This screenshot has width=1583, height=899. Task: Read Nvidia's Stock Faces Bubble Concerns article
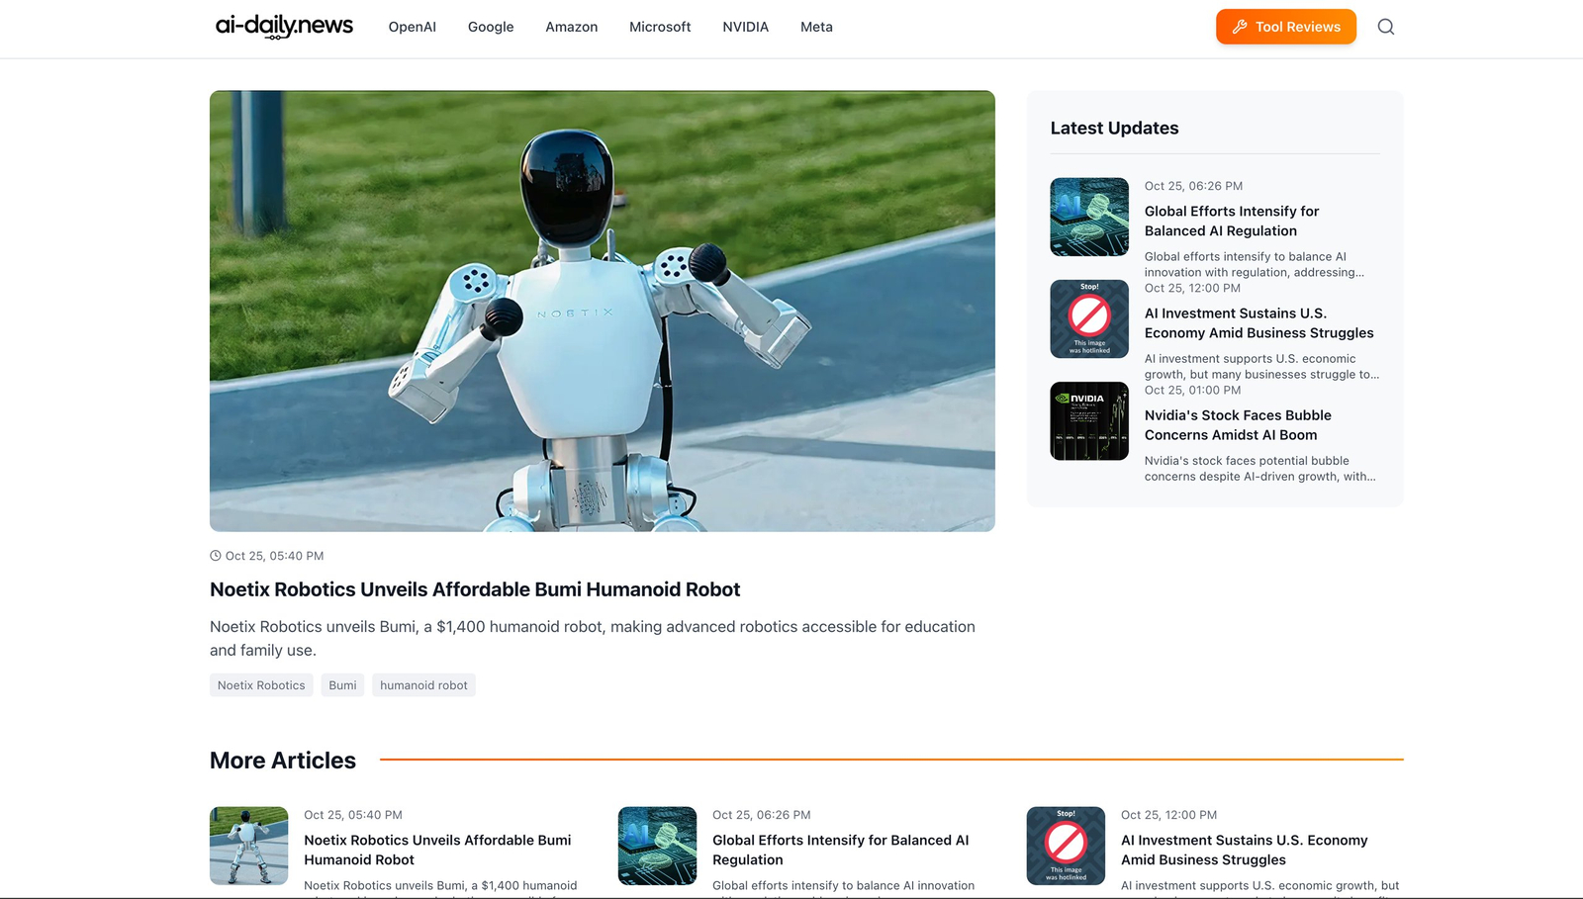(1238, 425)
